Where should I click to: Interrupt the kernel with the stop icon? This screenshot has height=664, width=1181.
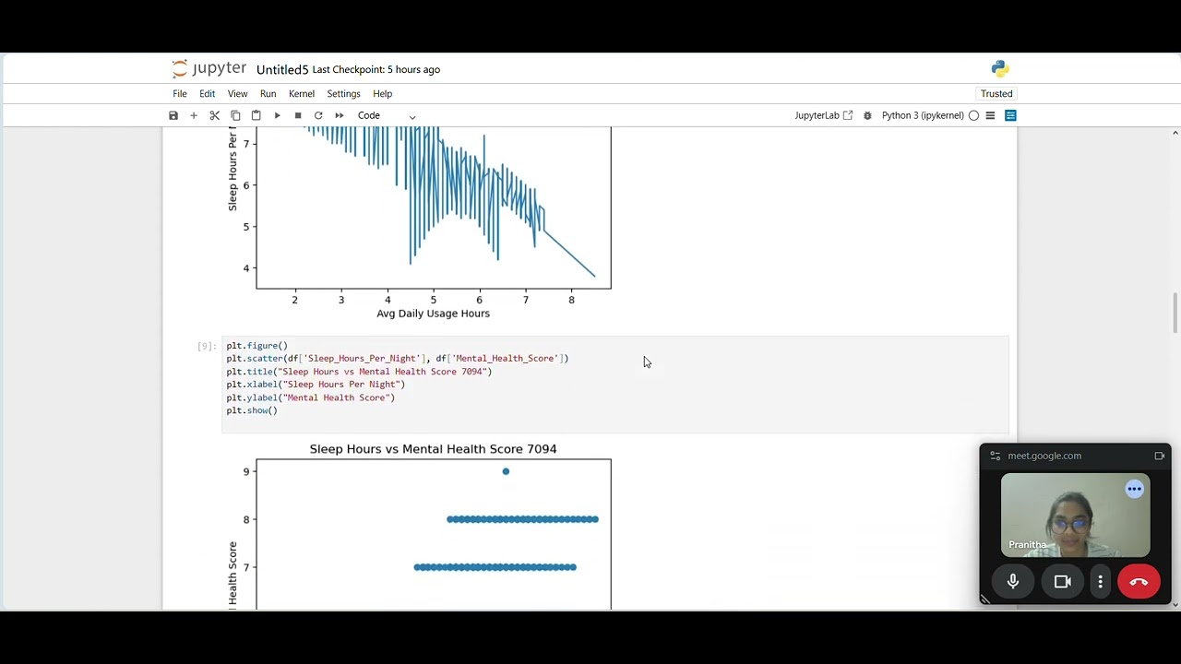298,115
